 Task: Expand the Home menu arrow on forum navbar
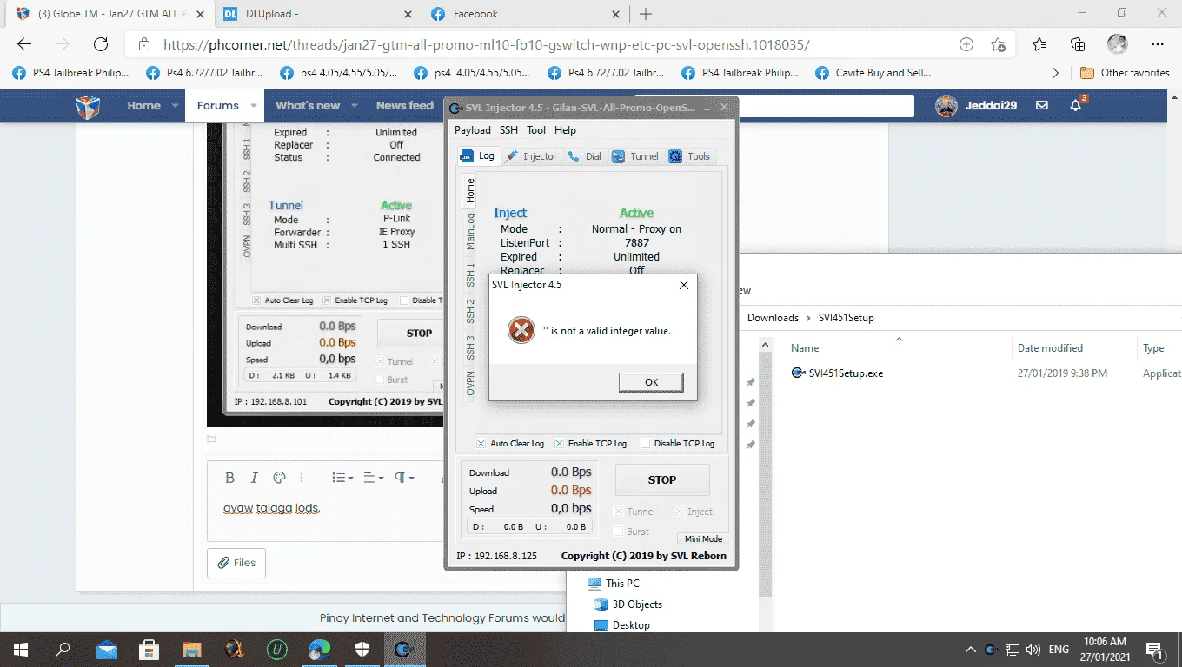(x=175, y=106)
